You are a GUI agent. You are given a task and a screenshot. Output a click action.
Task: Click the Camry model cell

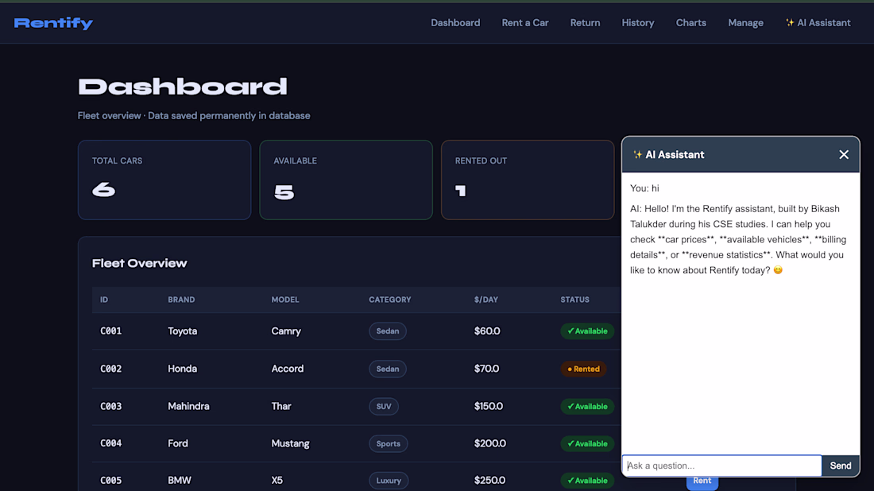pos(286,331)
